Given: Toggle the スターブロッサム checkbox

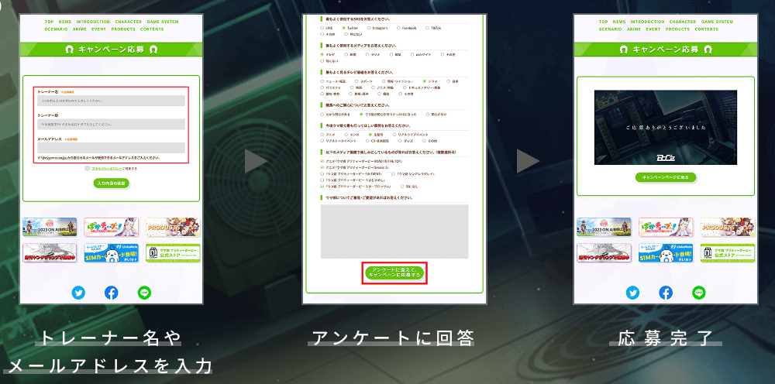Looking at the screenshot, I should pos(322,187).
